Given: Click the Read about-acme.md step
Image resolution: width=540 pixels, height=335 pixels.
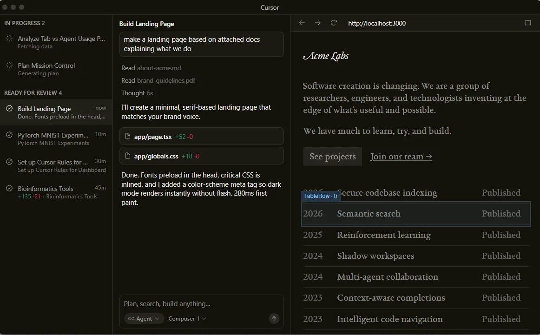Looking at the screenshot, I should (x=151, y=68).
